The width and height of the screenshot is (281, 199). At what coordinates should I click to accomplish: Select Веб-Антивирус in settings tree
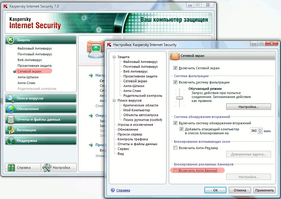135,71
